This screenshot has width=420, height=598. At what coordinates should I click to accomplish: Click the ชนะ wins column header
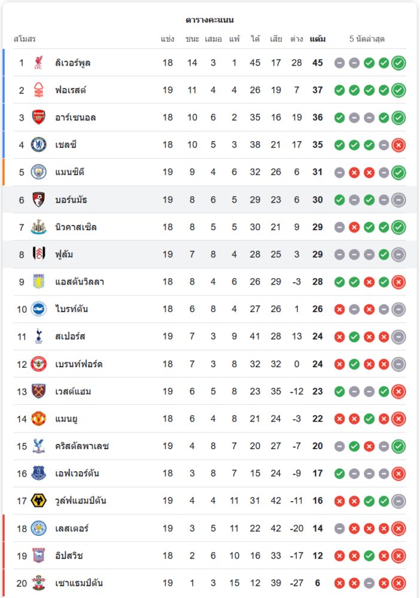(x=192, y=39)
